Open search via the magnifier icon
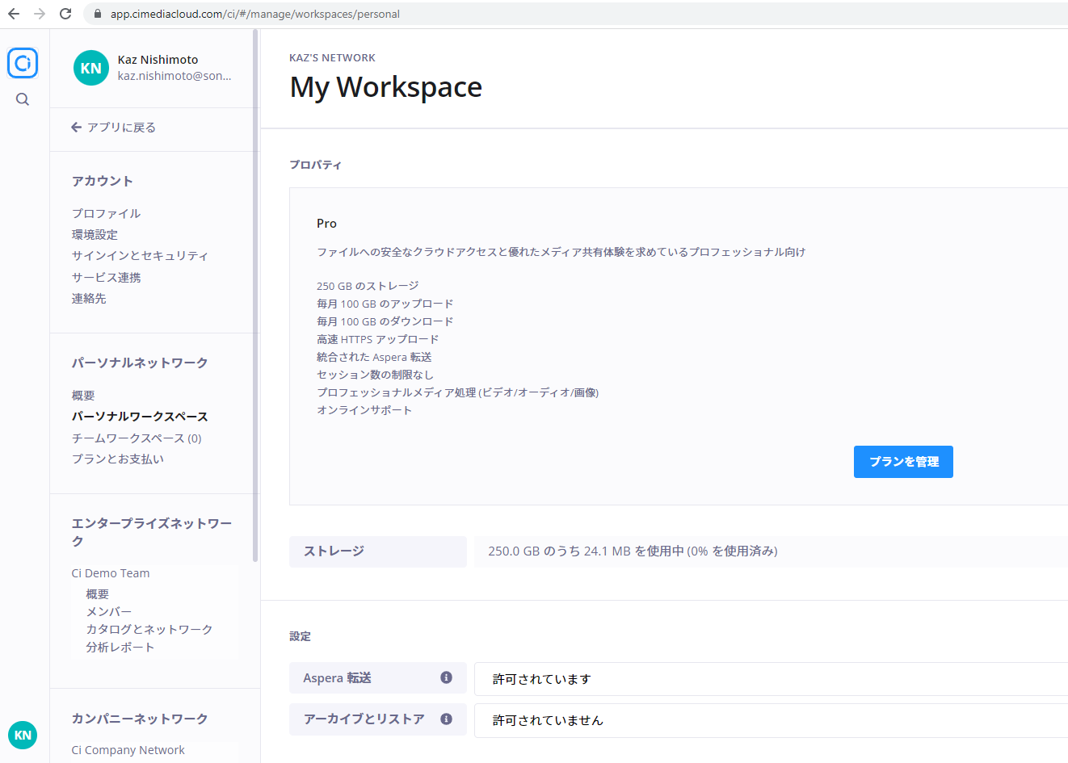 coord(23,99)
